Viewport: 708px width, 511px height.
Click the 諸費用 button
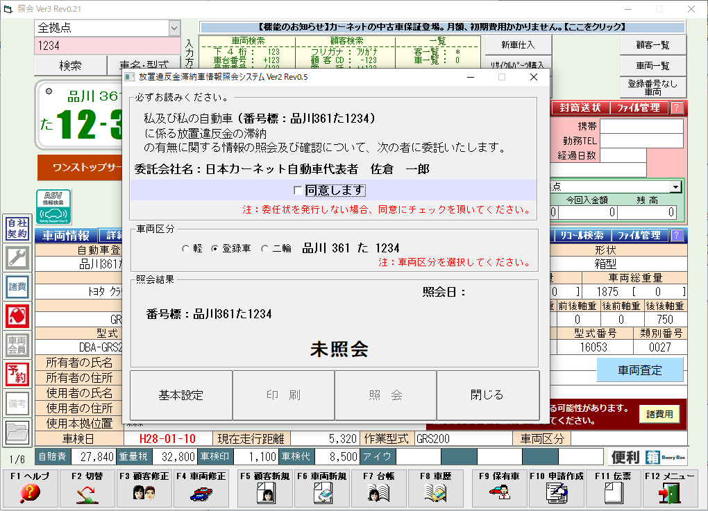click(659, 414)
